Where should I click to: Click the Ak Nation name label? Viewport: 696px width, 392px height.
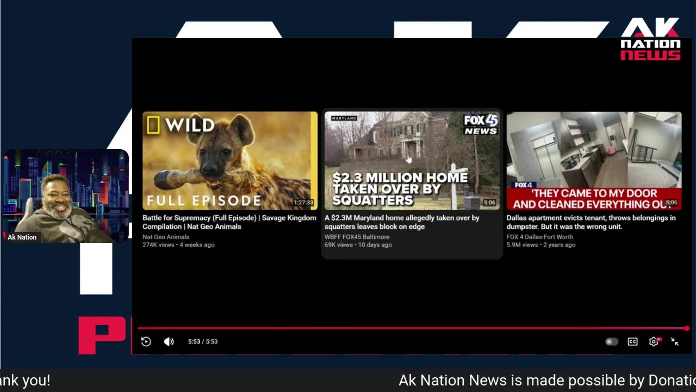[x=22, y=237]
